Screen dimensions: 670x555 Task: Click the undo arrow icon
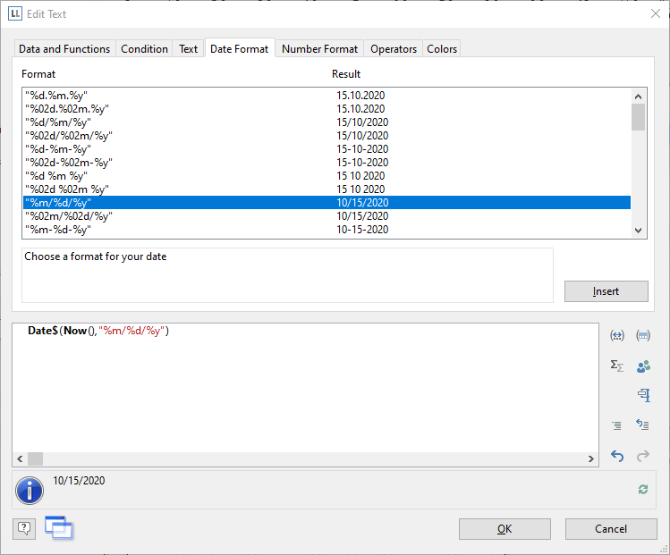(x=616, y=456)
